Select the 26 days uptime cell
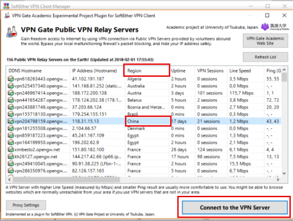 pyautogui.click(x=179, y=150)
